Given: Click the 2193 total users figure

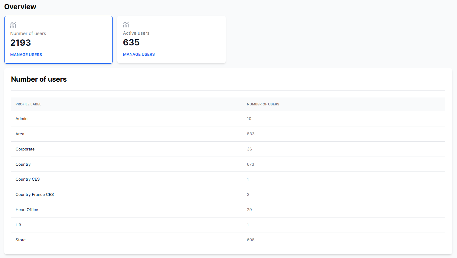Looking at the screenshot, I should [x=21, y=43].
